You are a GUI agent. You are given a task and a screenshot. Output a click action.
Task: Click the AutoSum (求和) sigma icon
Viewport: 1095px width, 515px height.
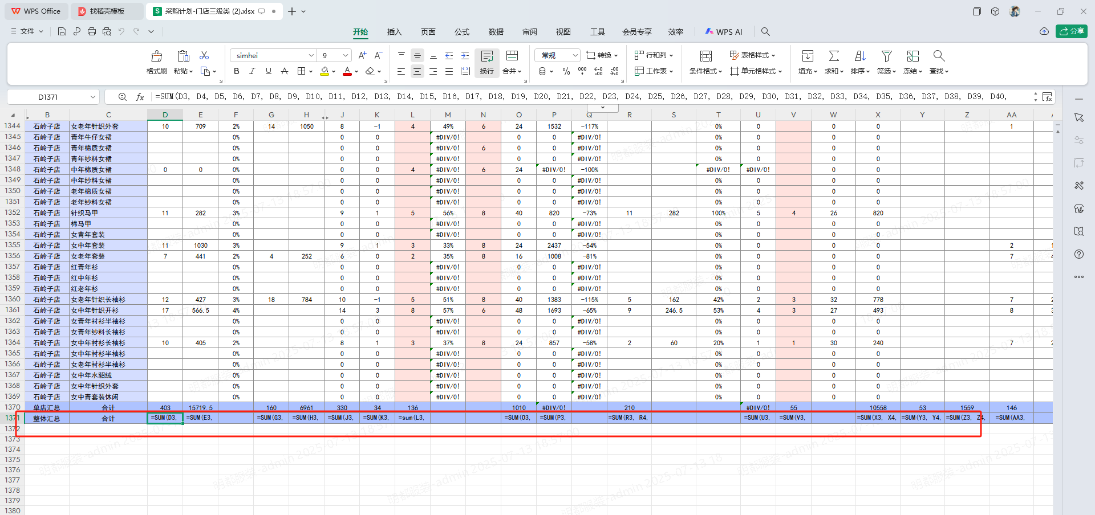(x=834, y=56)
